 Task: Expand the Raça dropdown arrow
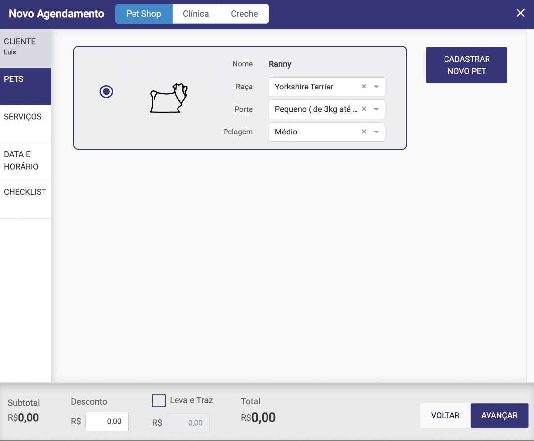tap(376, 87)
